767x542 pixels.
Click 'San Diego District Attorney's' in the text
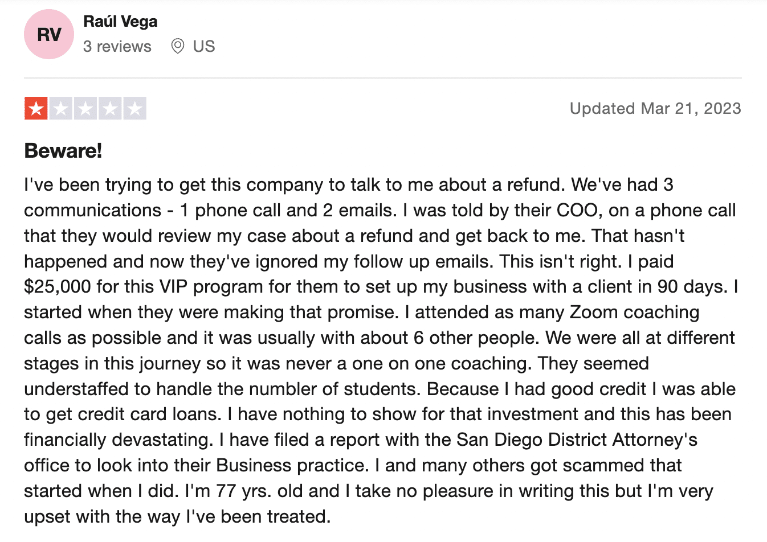(x=577, y=440)
